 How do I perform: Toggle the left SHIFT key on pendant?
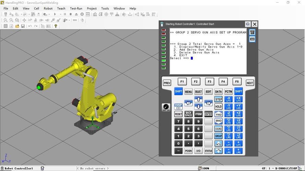178,91
